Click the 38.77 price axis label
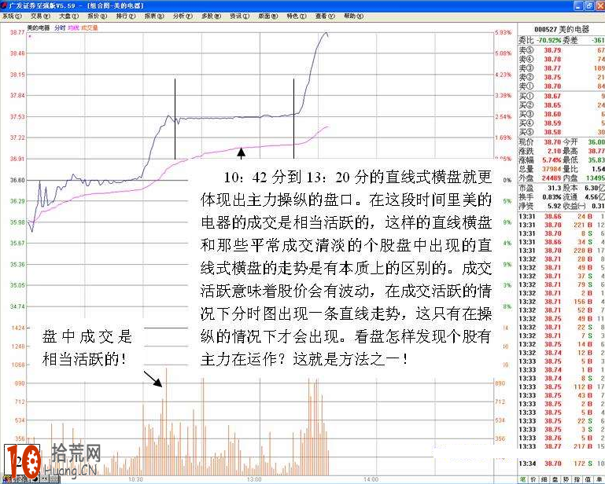This screenshot has width=605, height=484. (17, 33)
